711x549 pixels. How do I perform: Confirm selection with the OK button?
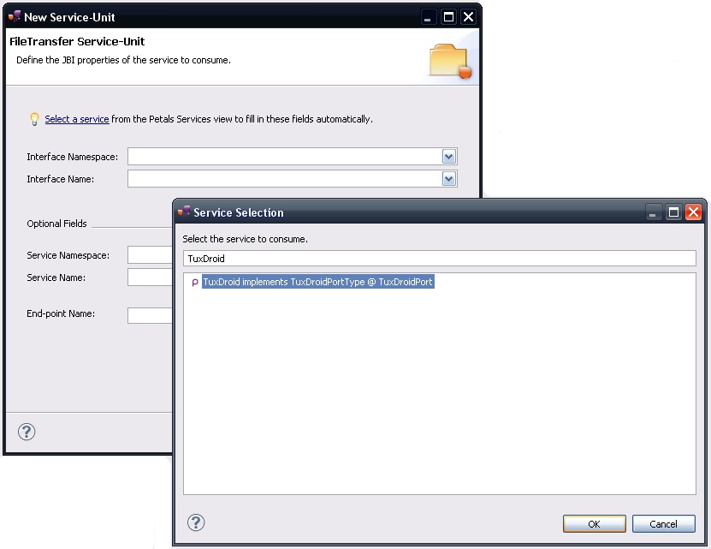click(594, 523)
